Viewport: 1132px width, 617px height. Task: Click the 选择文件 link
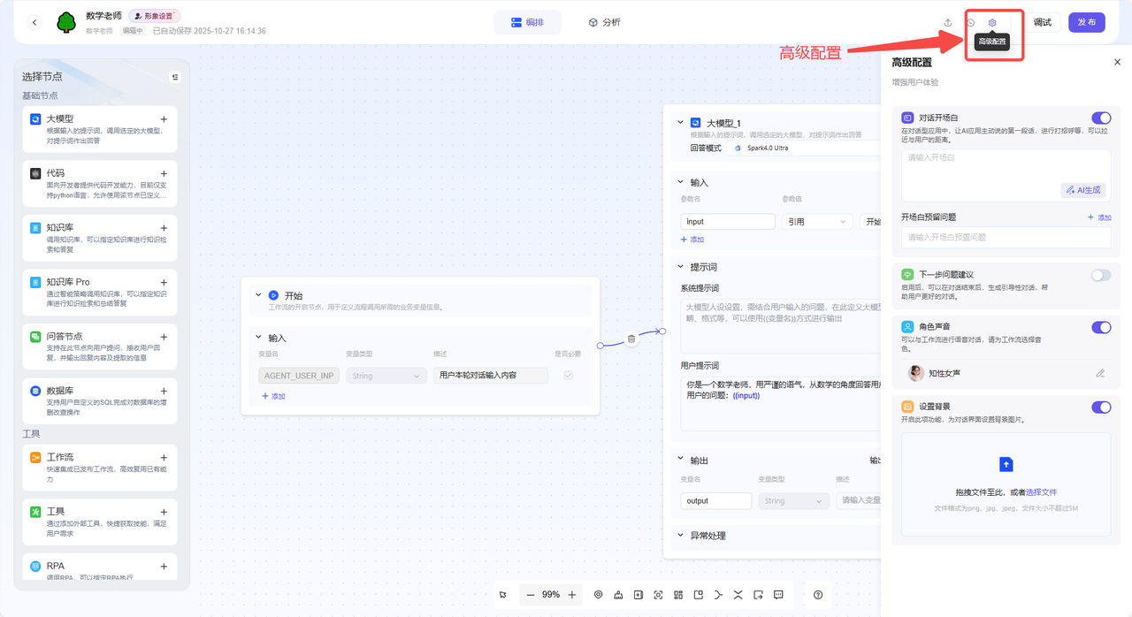[x=1041, y=492]
